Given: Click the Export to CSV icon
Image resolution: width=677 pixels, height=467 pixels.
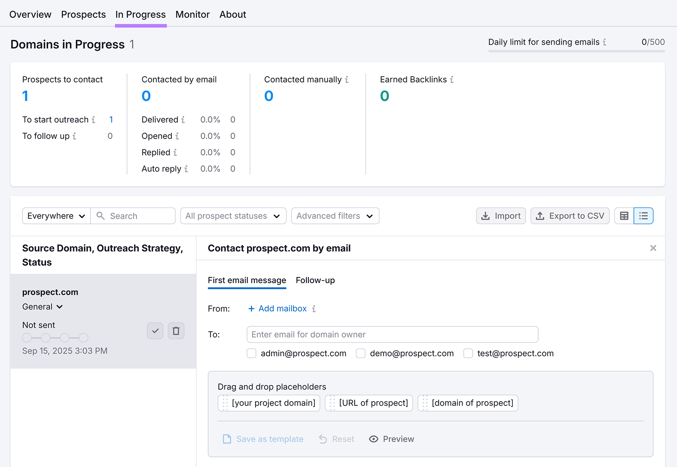Looking at the screenshot, I should (540, 216).
